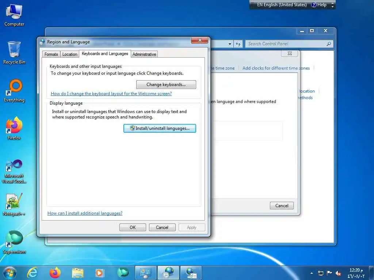374x280 pixels.
Task: Open Internet Explorer from the taskbar
Action: (x=33, y=273)
